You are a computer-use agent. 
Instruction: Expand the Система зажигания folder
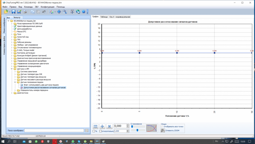pyautogui.click(x=15, y=72)
